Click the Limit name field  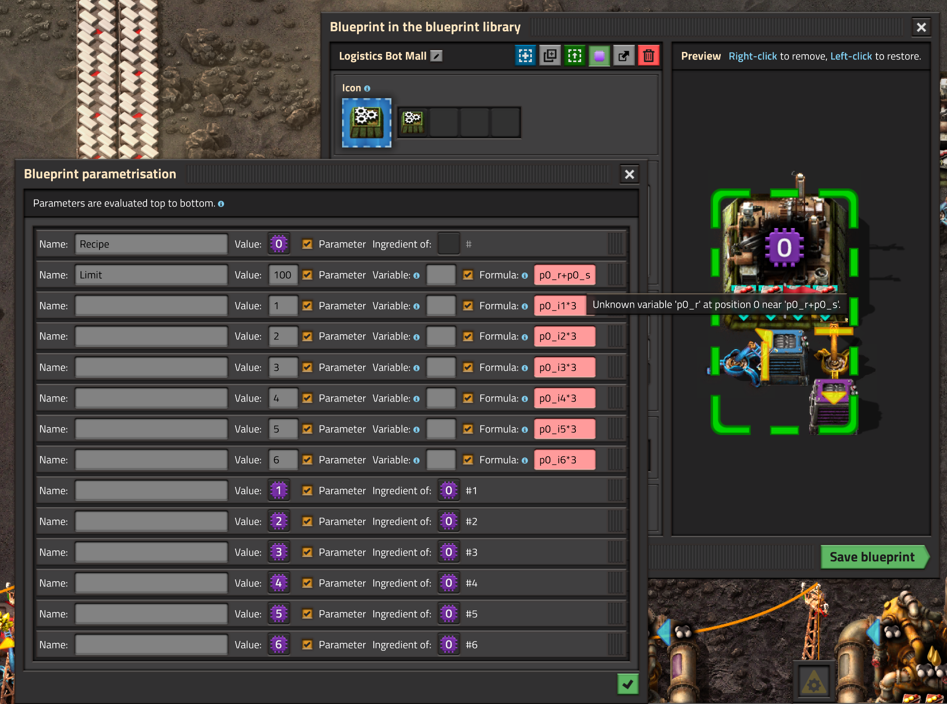(151, 275)
